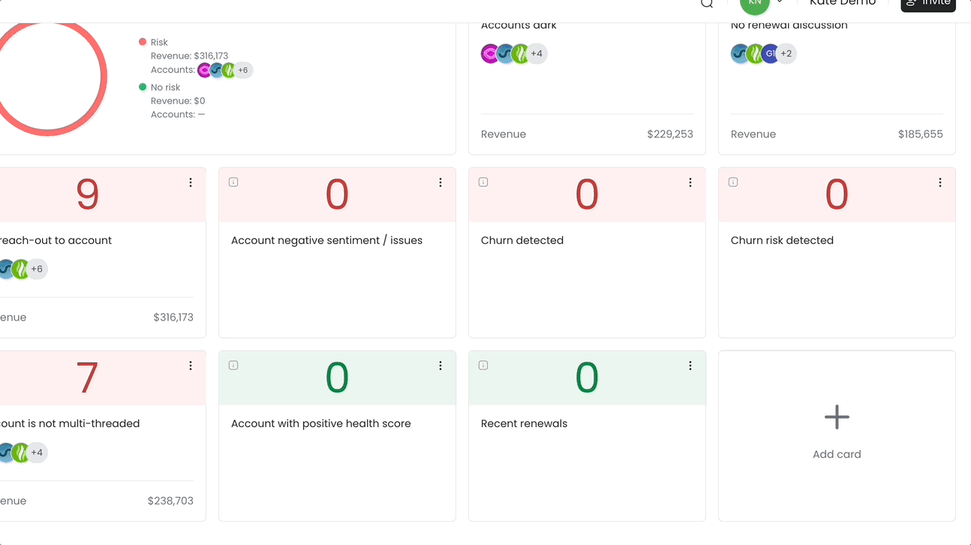Image resolution: width=971 pixels, height=545 pixels.
Task: Click the green No risk legend dot
Action: (143, 87)
